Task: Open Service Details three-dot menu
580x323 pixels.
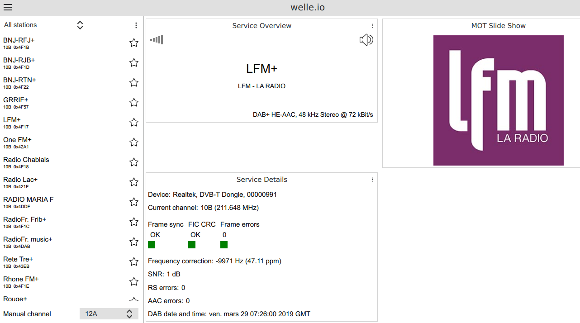Action: pos(373,180)
